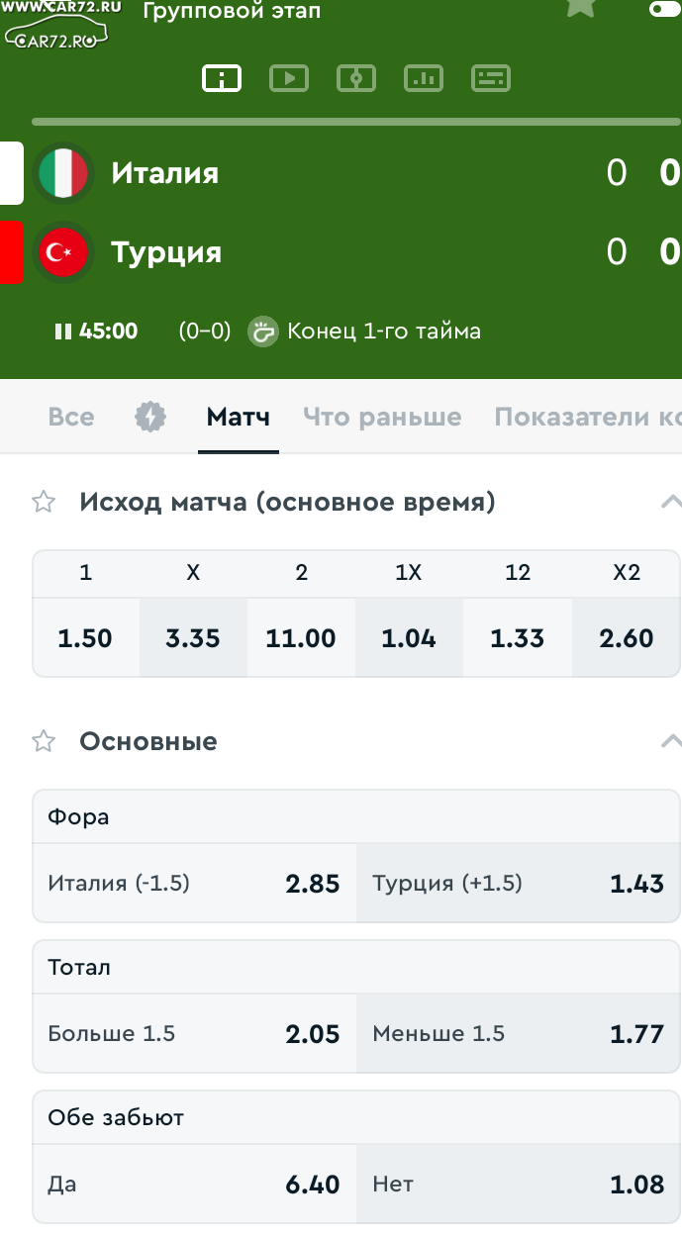Open the live video stream icon

coord(289,78)
